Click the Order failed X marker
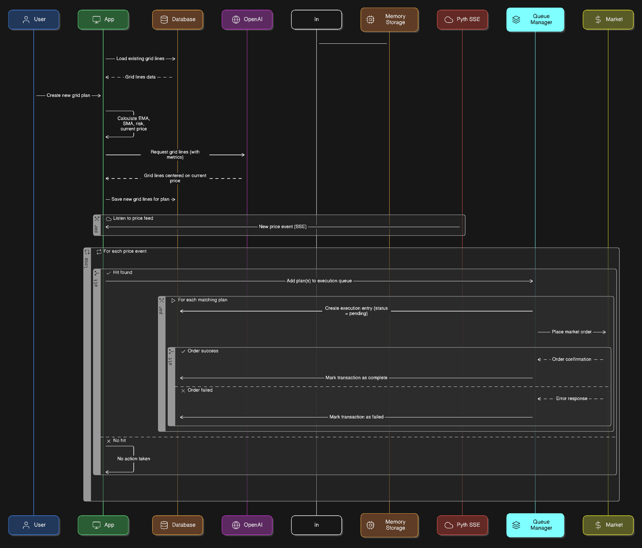 (183, 390)
